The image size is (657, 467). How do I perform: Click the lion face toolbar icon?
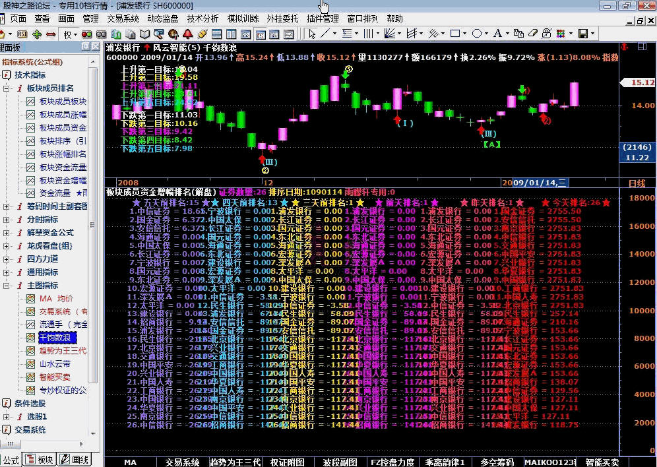pyautogui.click(x=173, y=34)
